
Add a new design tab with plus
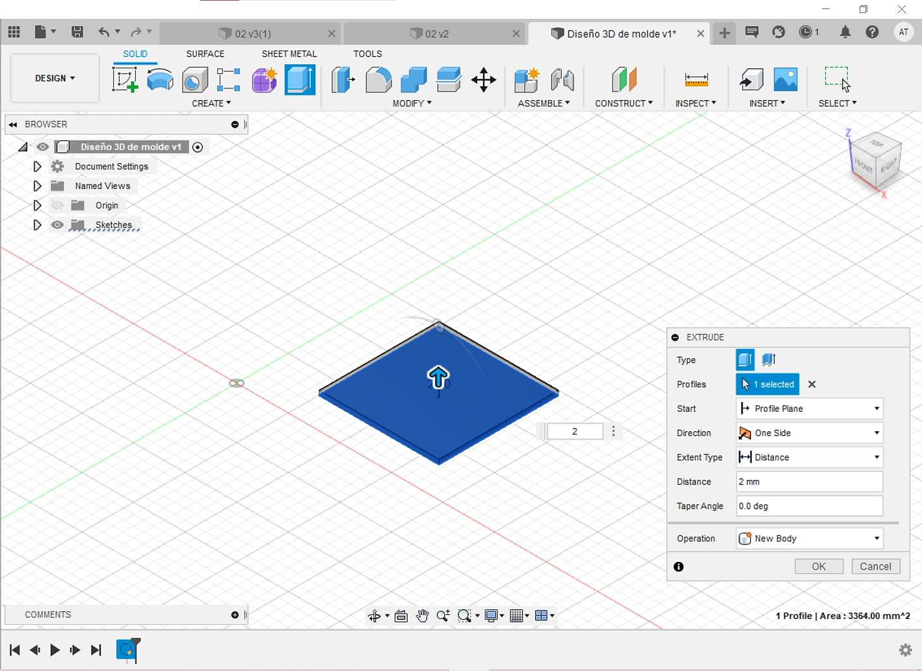[724, 33]
